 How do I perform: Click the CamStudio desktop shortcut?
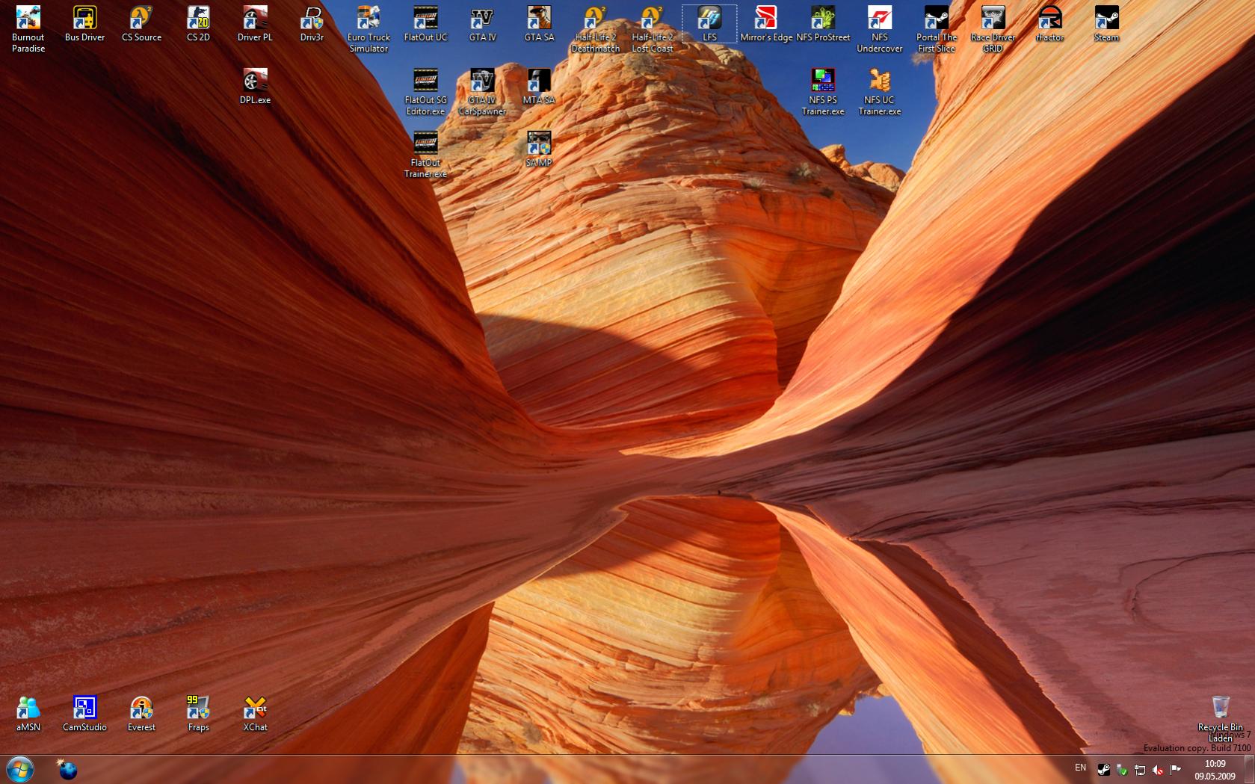click(x=84, y=714)
